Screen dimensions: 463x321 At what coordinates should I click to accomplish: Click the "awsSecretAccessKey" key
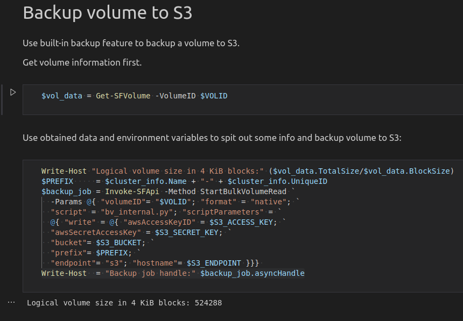[x=96, y=232]
